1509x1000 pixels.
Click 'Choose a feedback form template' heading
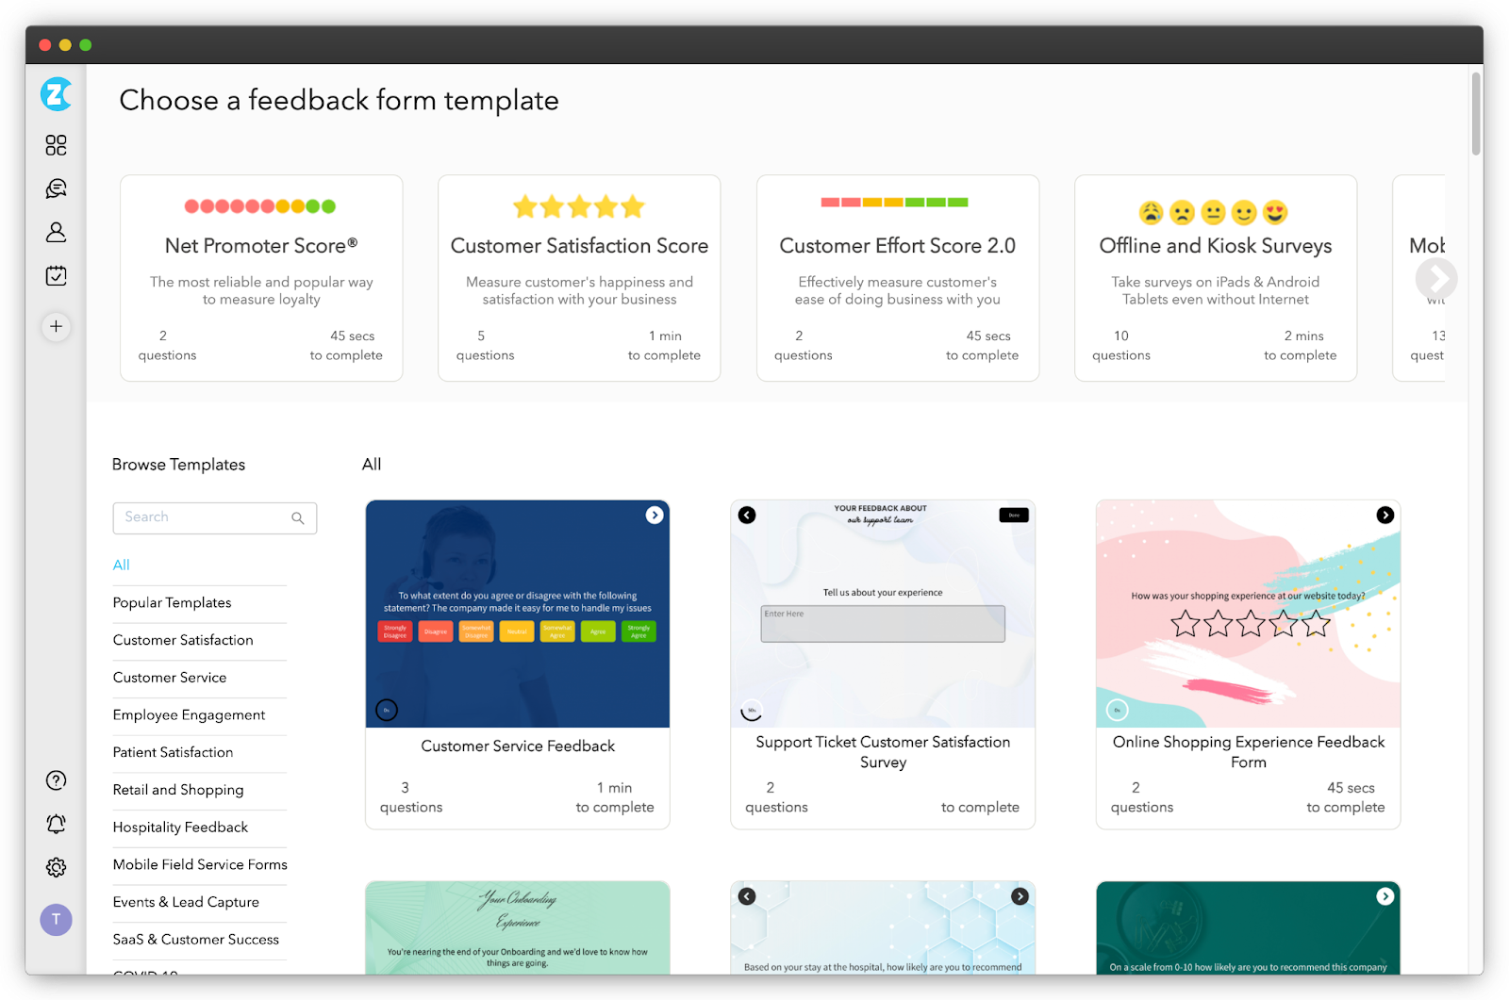coord(339,100)
